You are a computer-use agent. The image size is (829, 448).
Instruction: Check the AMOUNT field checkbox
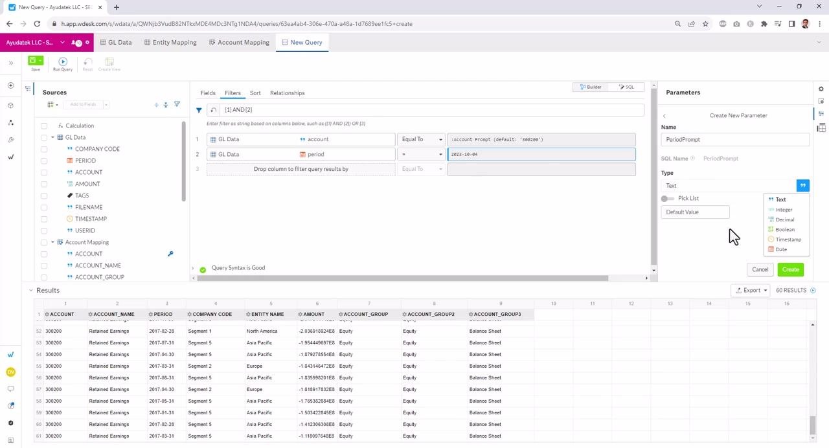tap(44, 184)
